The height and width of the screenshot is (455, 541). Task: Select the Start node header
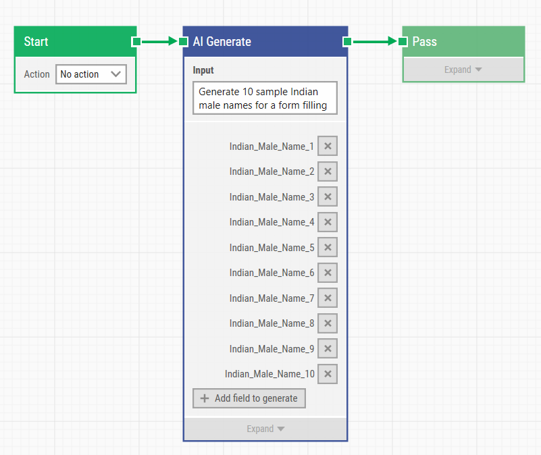click(x=68, y=41)
